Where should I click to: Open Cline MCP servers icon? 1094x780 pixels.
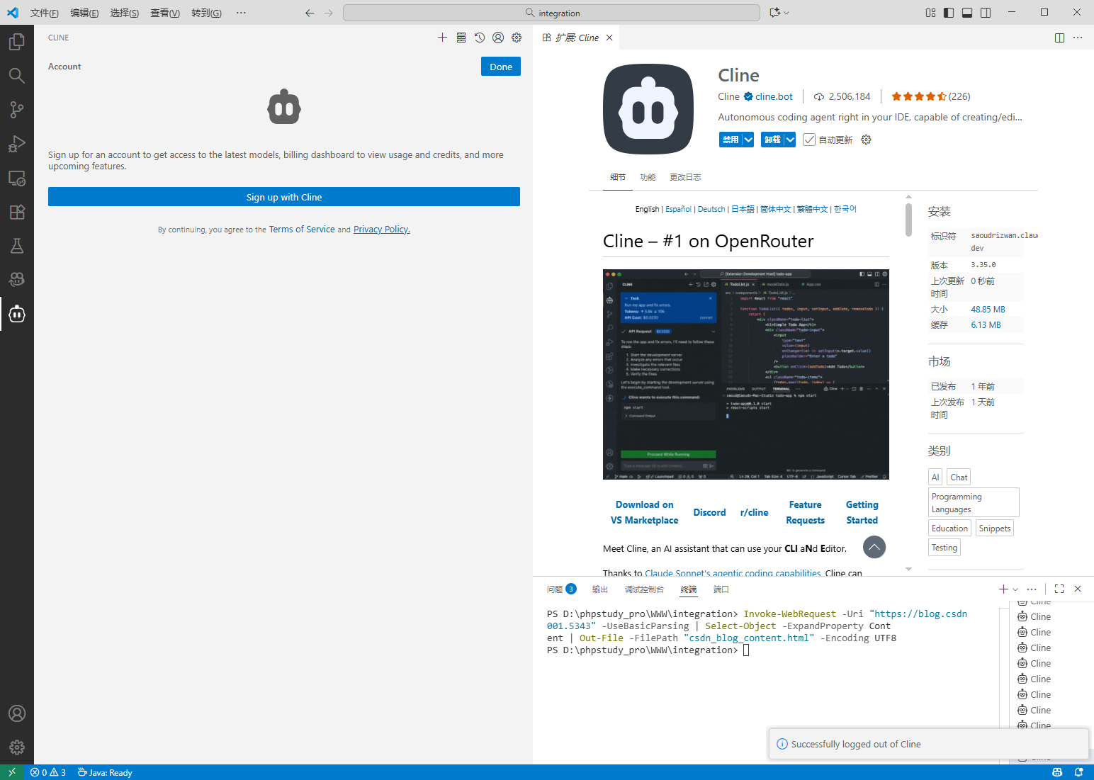tap(461, 38)
